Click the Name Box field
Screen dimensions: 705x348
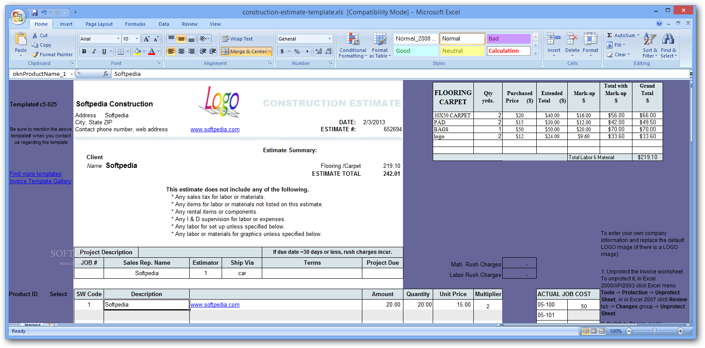point(39,74)
